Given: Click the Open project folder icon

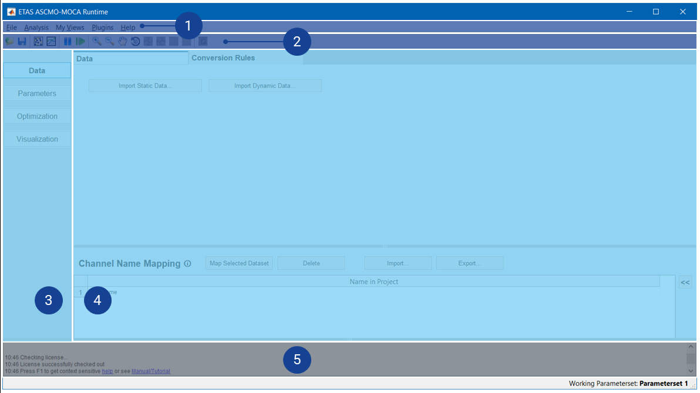Looking at the screenshot, I should tap(9, 42).
